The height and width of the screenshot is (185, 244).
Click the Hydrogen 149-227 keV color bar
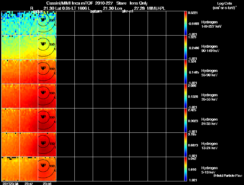point(185,23)
